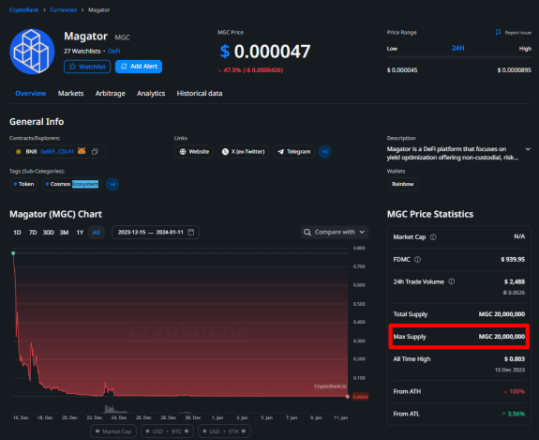
Task: Copy the BNB contract address icon
Action: (x=95, y=152)
